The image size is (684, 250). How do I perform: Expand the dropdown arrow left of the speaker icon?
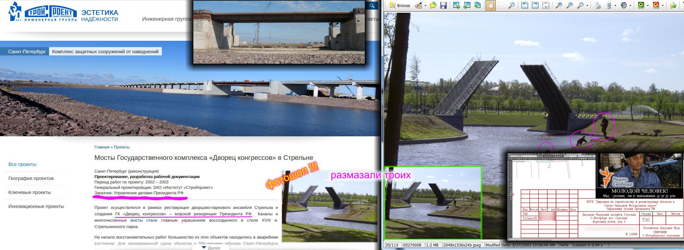pyautogui.click(x=615, y=6)
